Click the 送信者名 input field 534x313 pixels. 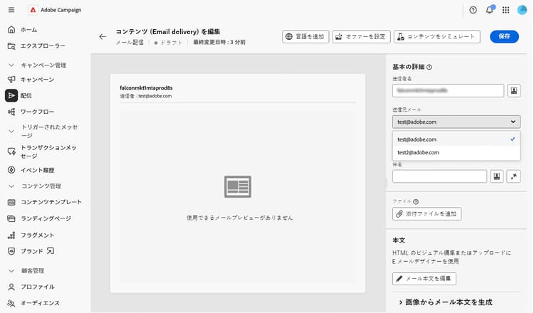tap(448, 90)
